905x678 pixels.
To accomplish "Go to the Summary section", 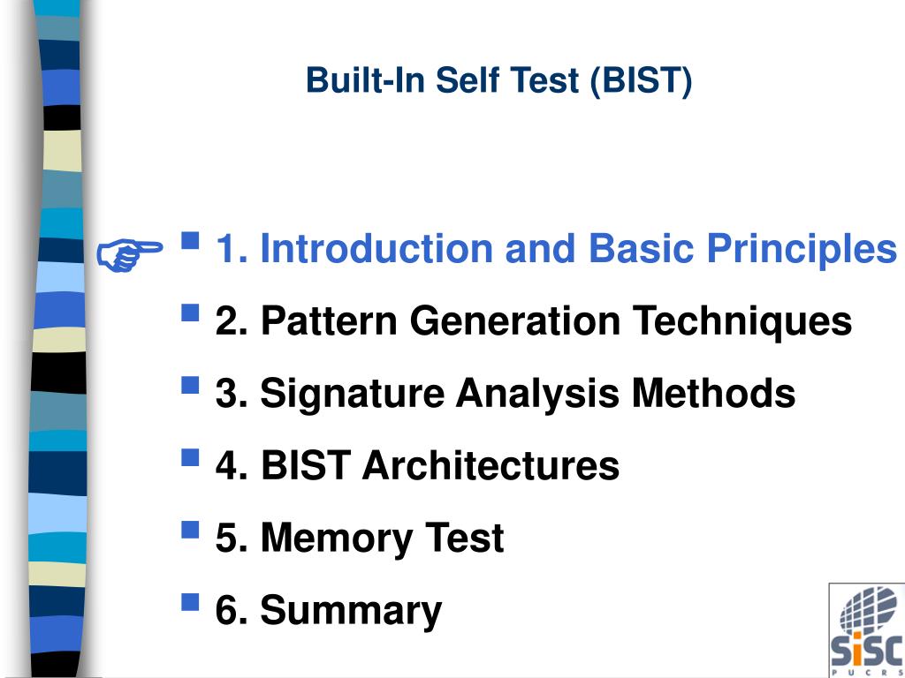I will pyautogui.click(x=328, y=611).
